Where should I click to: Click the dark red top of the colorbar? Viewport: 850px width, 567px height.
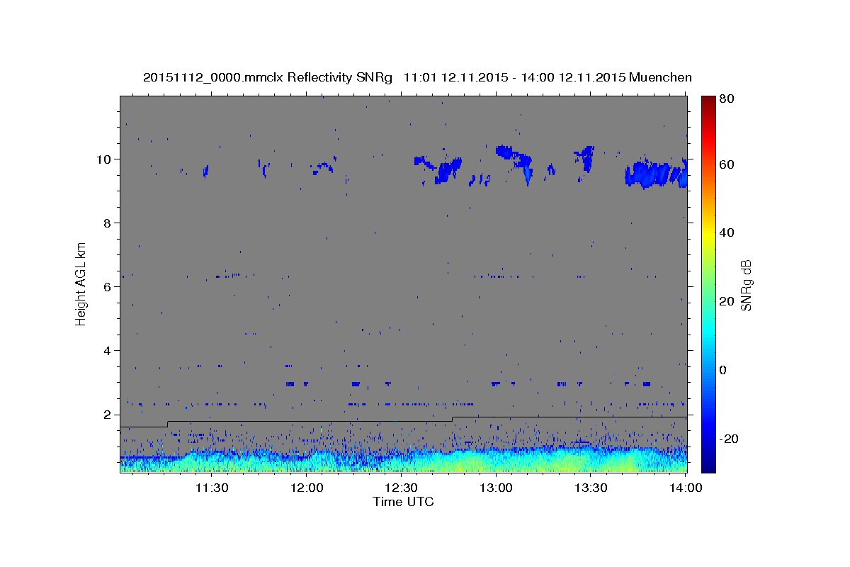click(x=708, y=101)
